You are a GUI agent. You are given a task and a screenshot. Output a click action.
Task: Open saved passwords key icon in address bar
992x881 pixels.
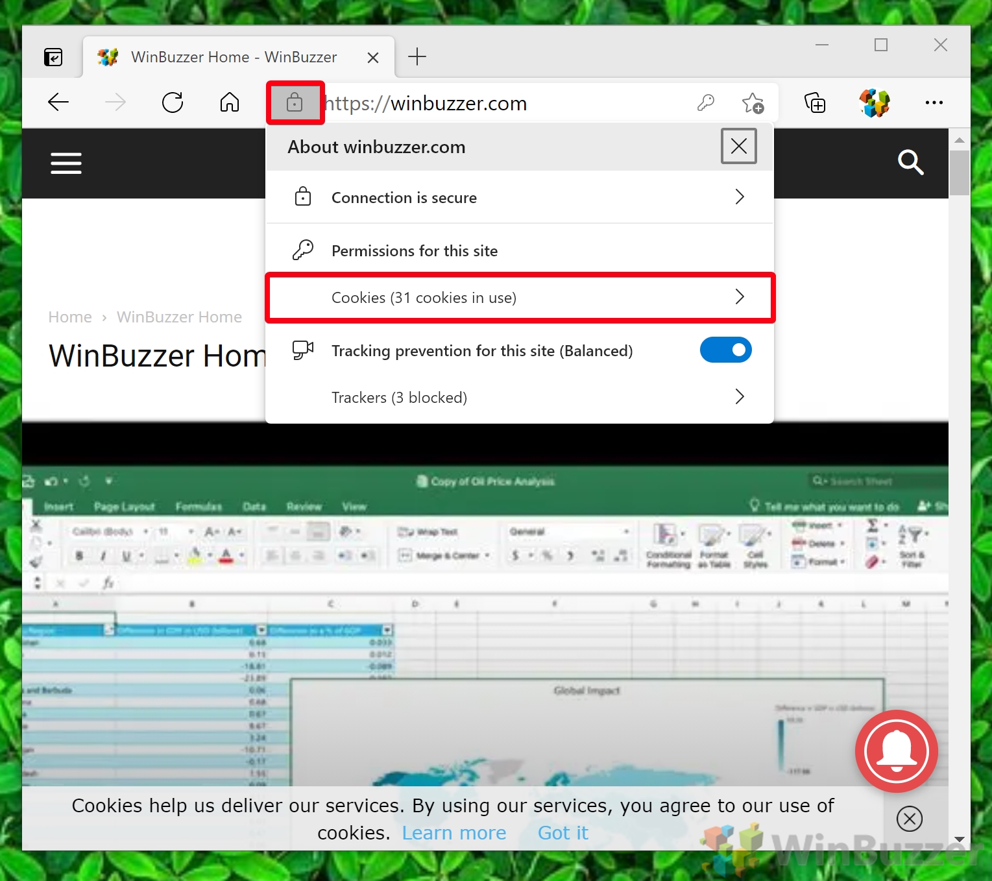tap(706, 103)
